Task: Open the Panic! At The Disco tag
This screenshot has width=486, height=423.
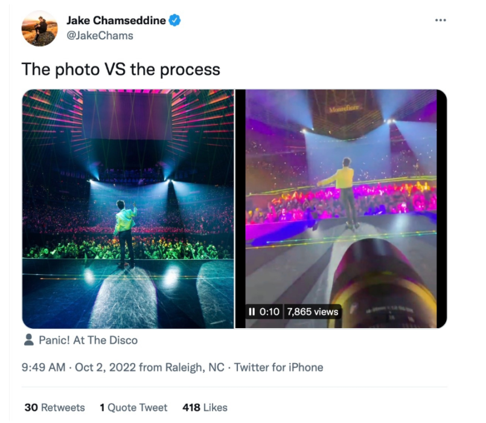Action: point(88,340)
